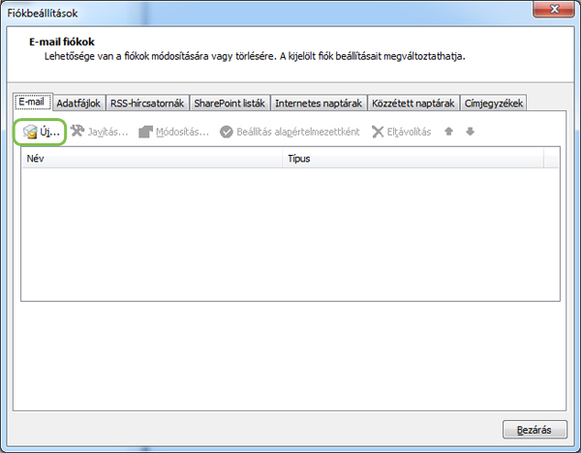
Task: Click Beállítás alapértelmezettként checkmark icon
Action: coord(227,132)
